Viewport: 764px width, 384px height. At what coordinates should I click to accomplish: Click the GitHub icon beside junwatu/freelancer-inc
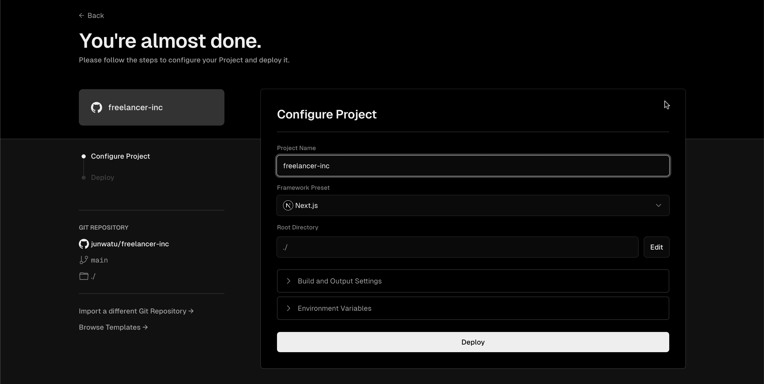coord(84,244)
